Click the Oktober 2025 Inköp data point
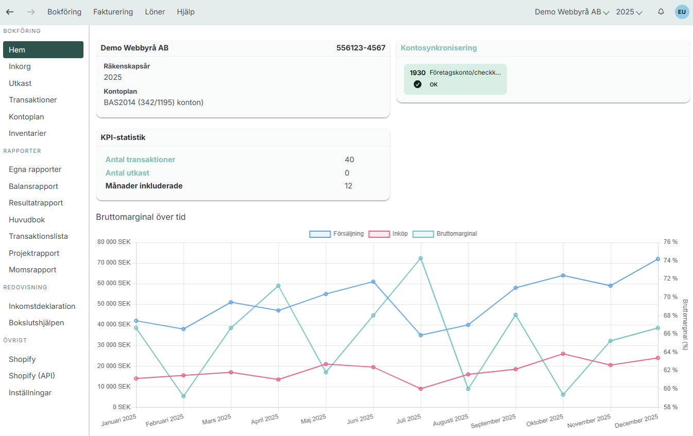 (563, 354)
